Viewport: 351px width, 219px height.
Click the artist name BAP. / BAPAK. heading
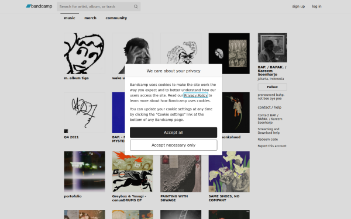[272, 71]
